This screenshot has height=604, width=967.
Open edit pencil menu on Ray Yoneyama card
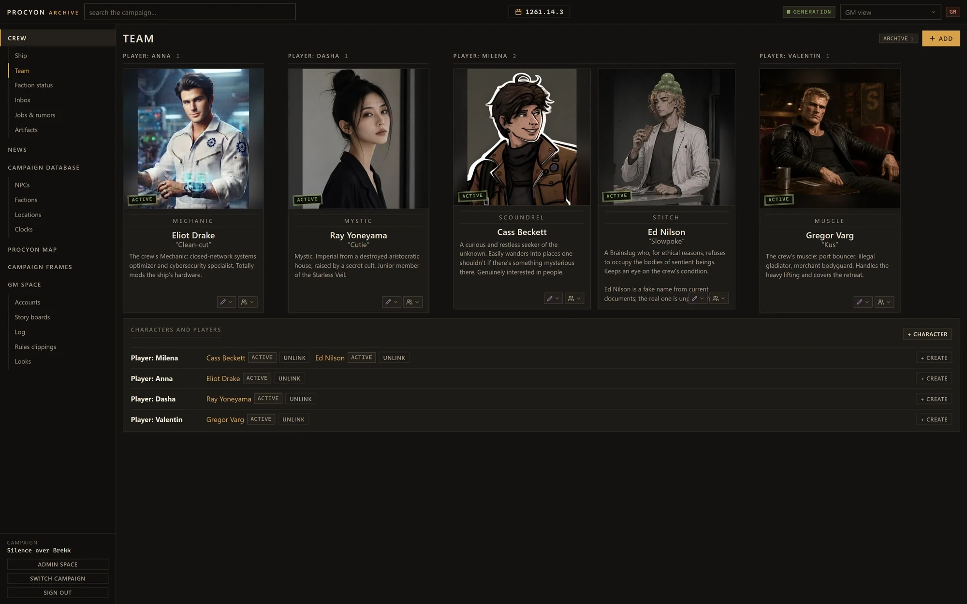pos(392,302)
